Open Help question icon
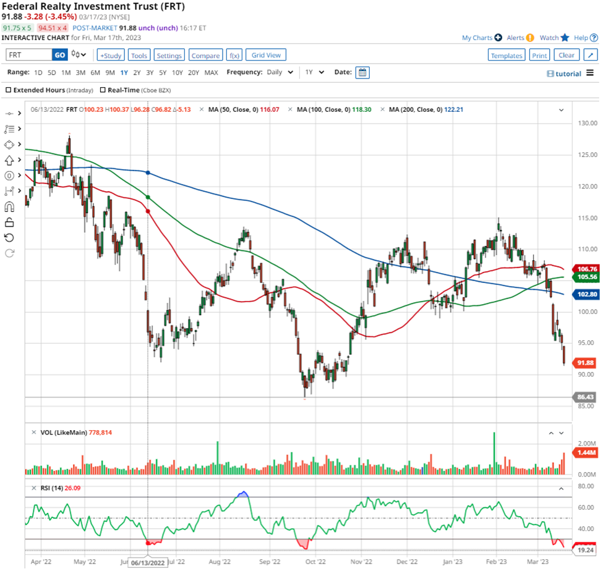Viewport: 603px width, 571px height. coord(594,38)
